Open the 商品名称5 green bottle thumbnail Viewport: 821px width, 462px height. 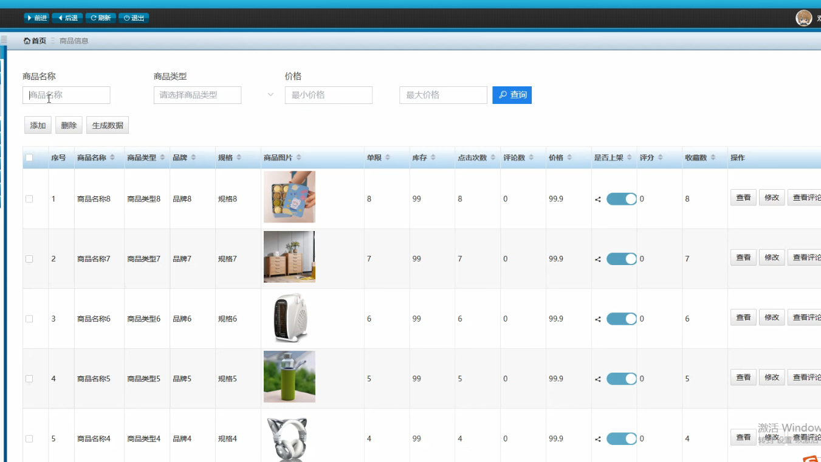pos(289,376)
